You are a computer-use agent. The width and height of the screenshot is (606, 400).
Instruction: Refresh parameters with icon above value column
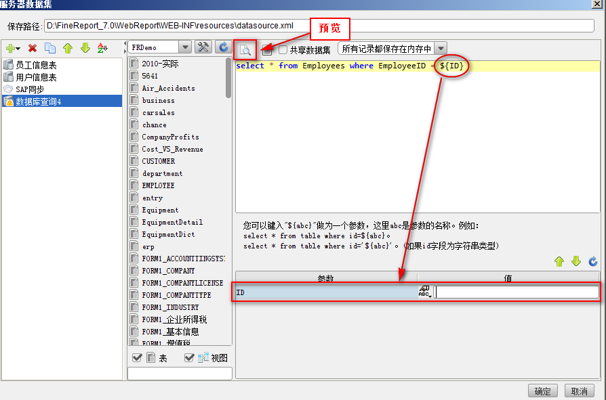point(593,261)
